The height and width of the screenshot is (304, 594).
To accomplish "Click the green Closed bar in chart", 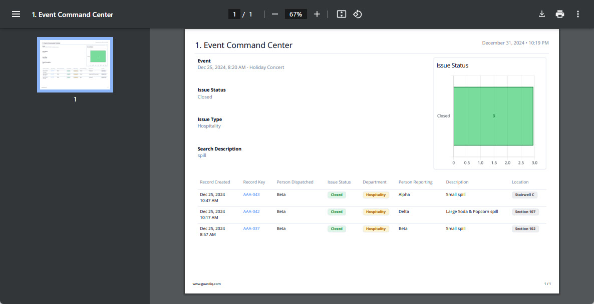I will pos(493,116).
